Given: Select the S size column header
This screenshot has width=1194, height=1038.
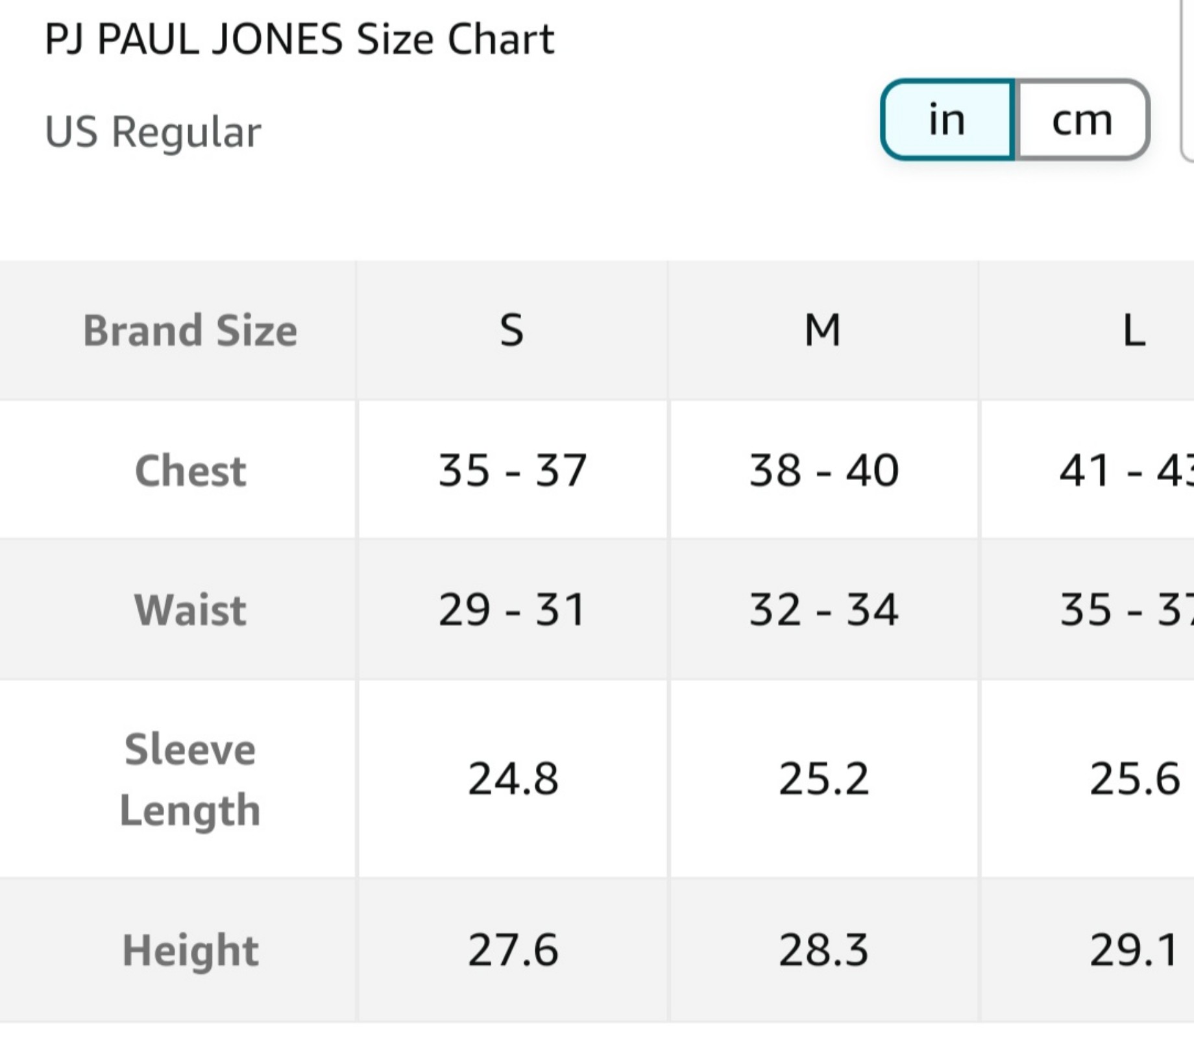Looking at the screenshot, I should click(512, 330).
